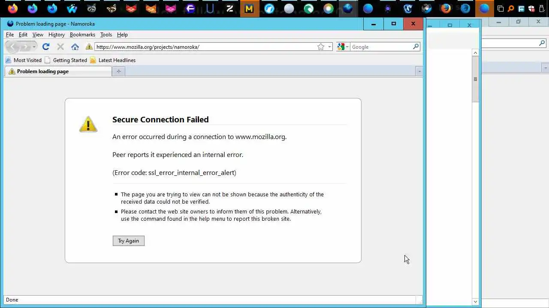Open the Edit menu
The height and width of the screenshot is (308, 549).
(x=23, y=35)
